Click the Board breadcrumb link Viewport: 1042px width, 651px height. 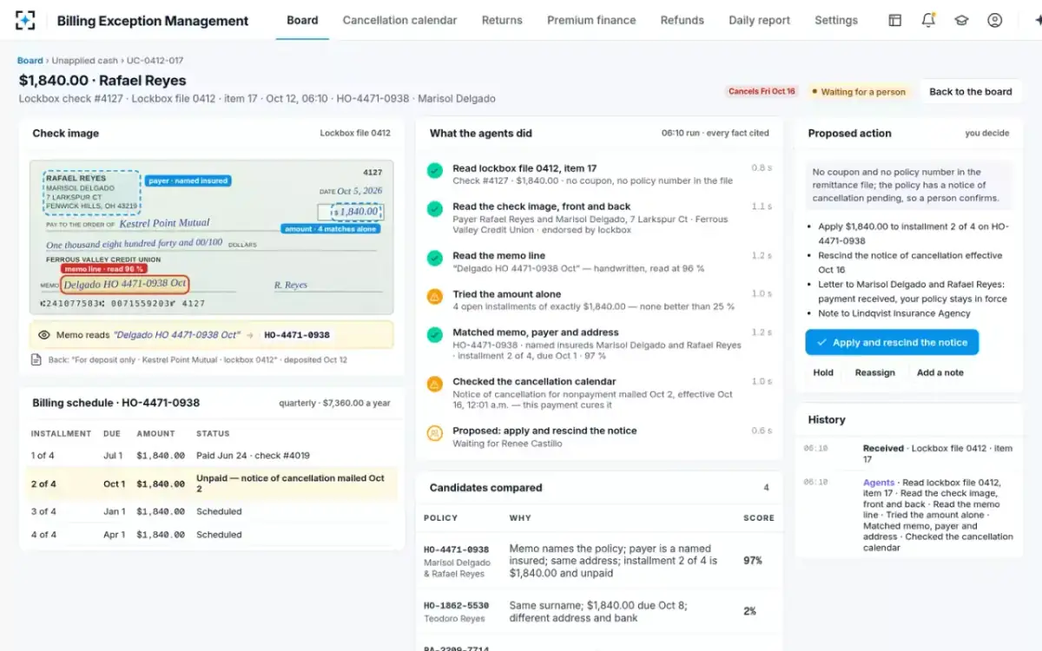[30, 61]
